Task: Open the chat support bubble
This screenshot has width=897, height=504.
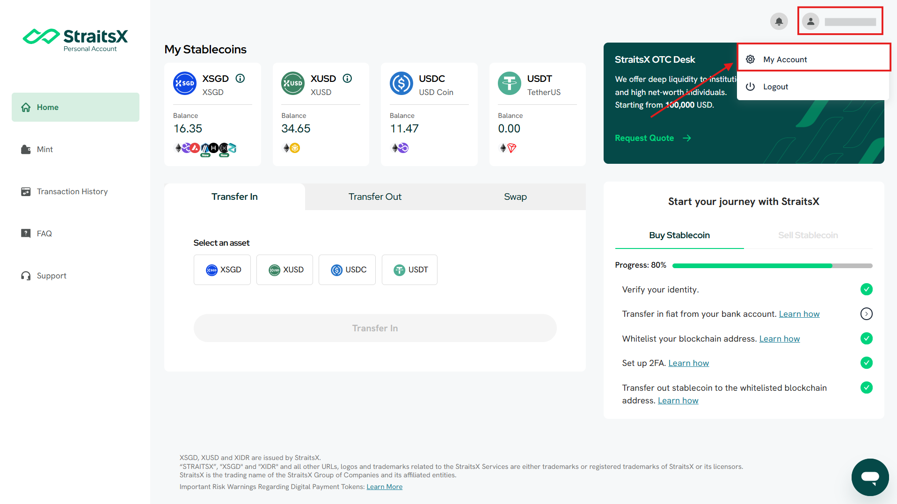Action: pyautogui.click(x=870, y=477)
